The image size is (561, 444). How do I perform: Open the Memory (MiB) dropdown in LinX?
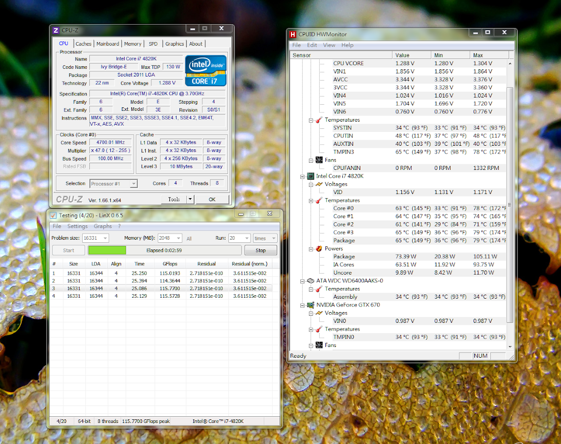coord(179,238)
